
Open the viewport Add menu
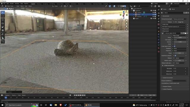coord(26,6)
